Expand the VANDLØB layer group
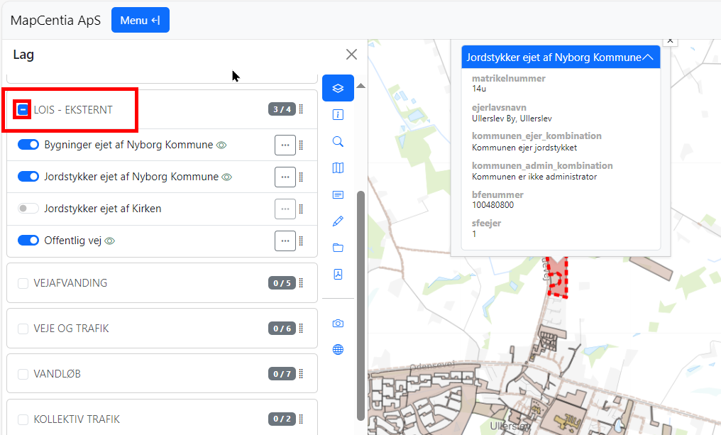 point(57,374)
